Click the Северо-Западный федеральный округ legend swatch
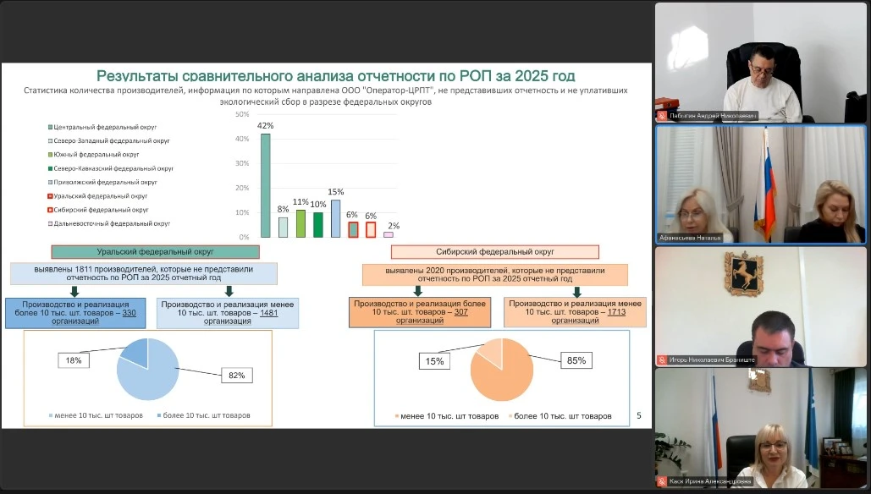Viewport: 871px width, 494px height. click(50, 141)
